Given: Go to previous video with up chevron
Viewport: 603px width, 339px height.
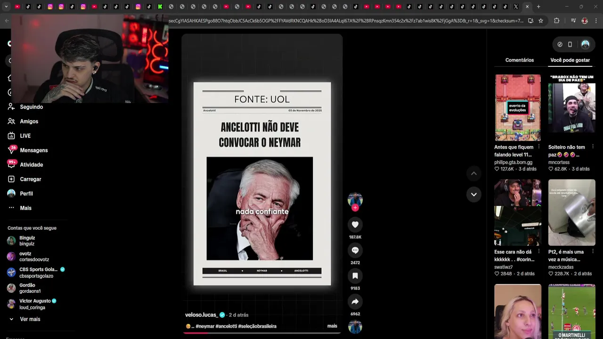Looking at the screenshot, I should coord(474,173).
